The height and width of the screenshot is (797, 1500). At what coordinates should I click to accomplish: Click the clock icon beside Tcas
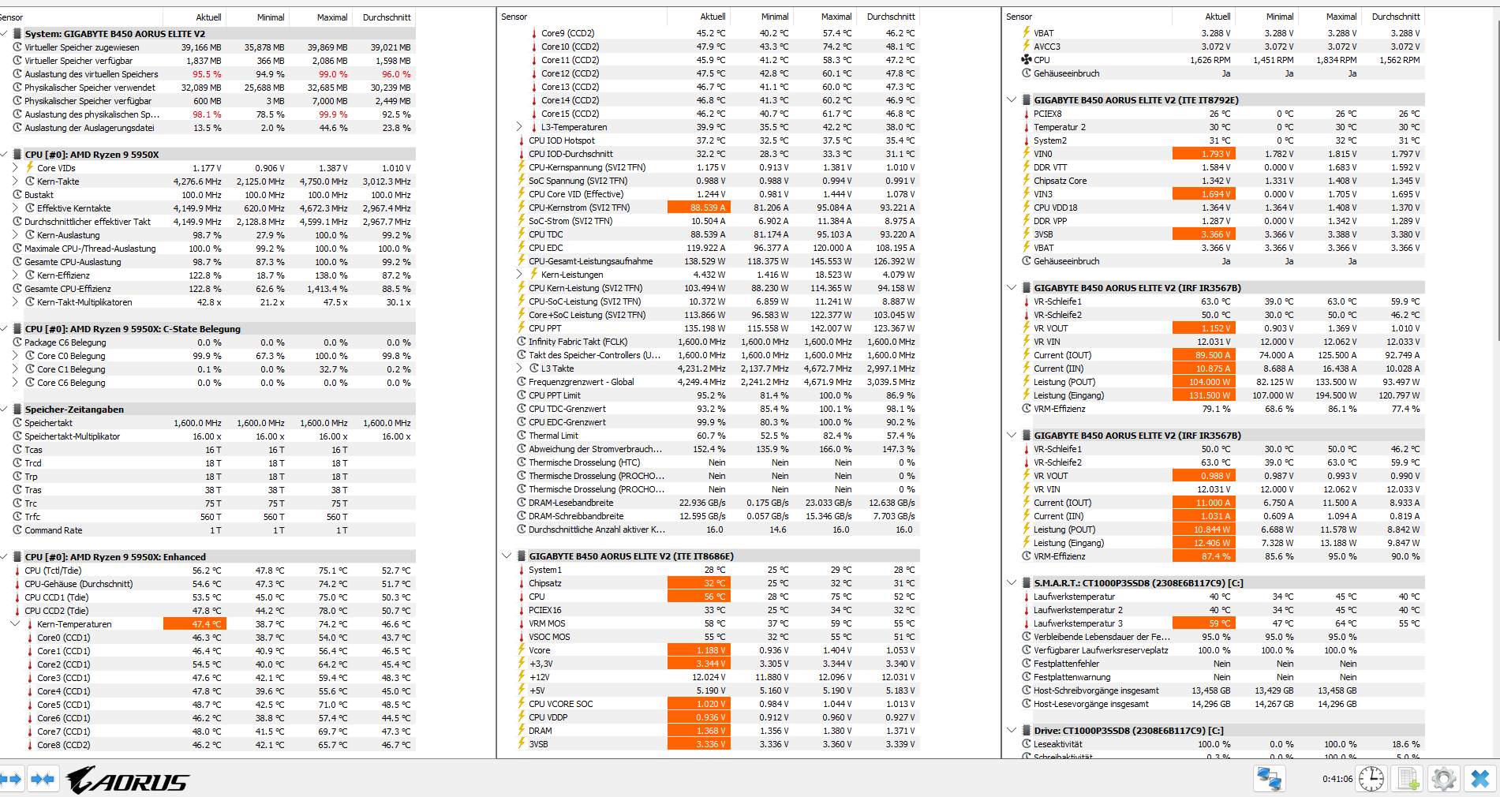pos(17,450)
